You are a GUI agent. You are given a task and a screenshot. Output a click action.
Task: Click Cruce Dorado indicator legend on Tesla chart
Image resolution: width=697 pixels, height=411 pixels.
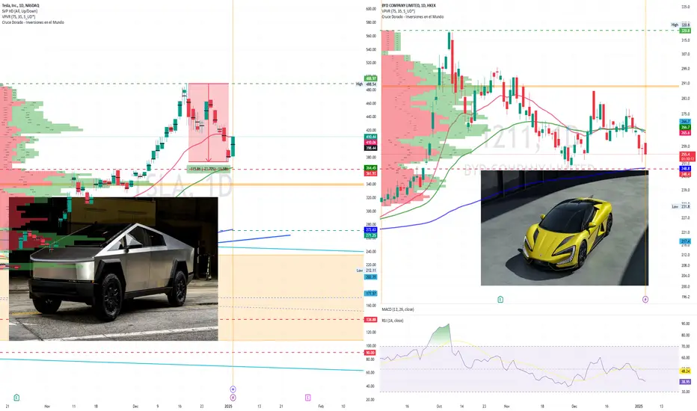coord(33,22)
